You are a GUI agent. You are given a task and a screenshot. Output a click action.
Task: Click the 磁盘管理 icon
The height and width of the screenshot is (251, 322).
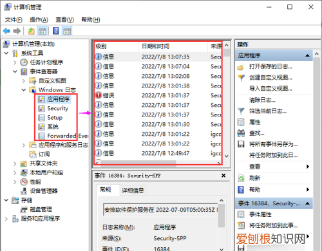pyautogui.click(x=24, y=209)
